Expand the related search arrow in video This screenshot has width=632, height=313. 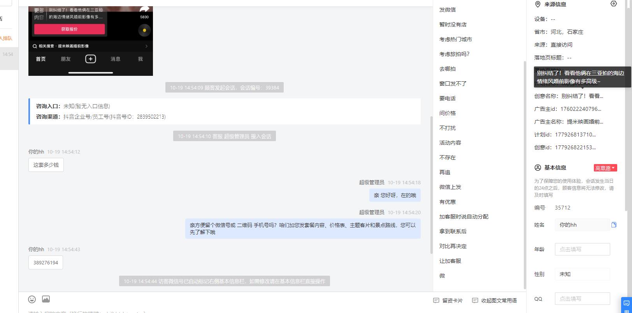(146, 46)
